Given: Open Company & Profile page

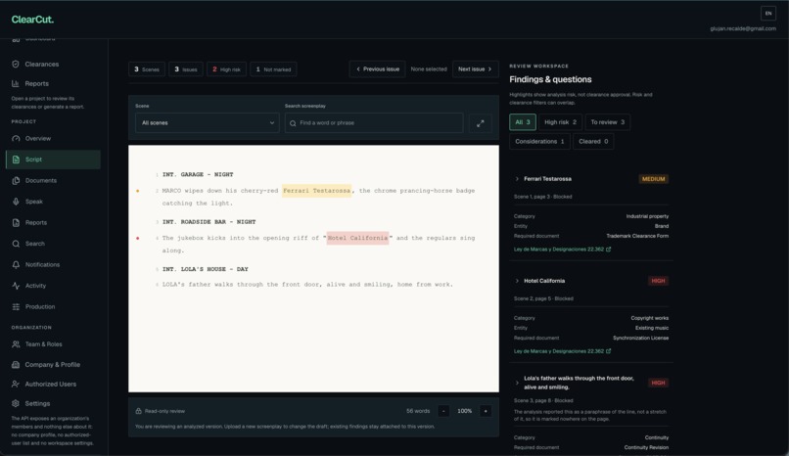Looking at the screenshot, I should coord(53,364).
